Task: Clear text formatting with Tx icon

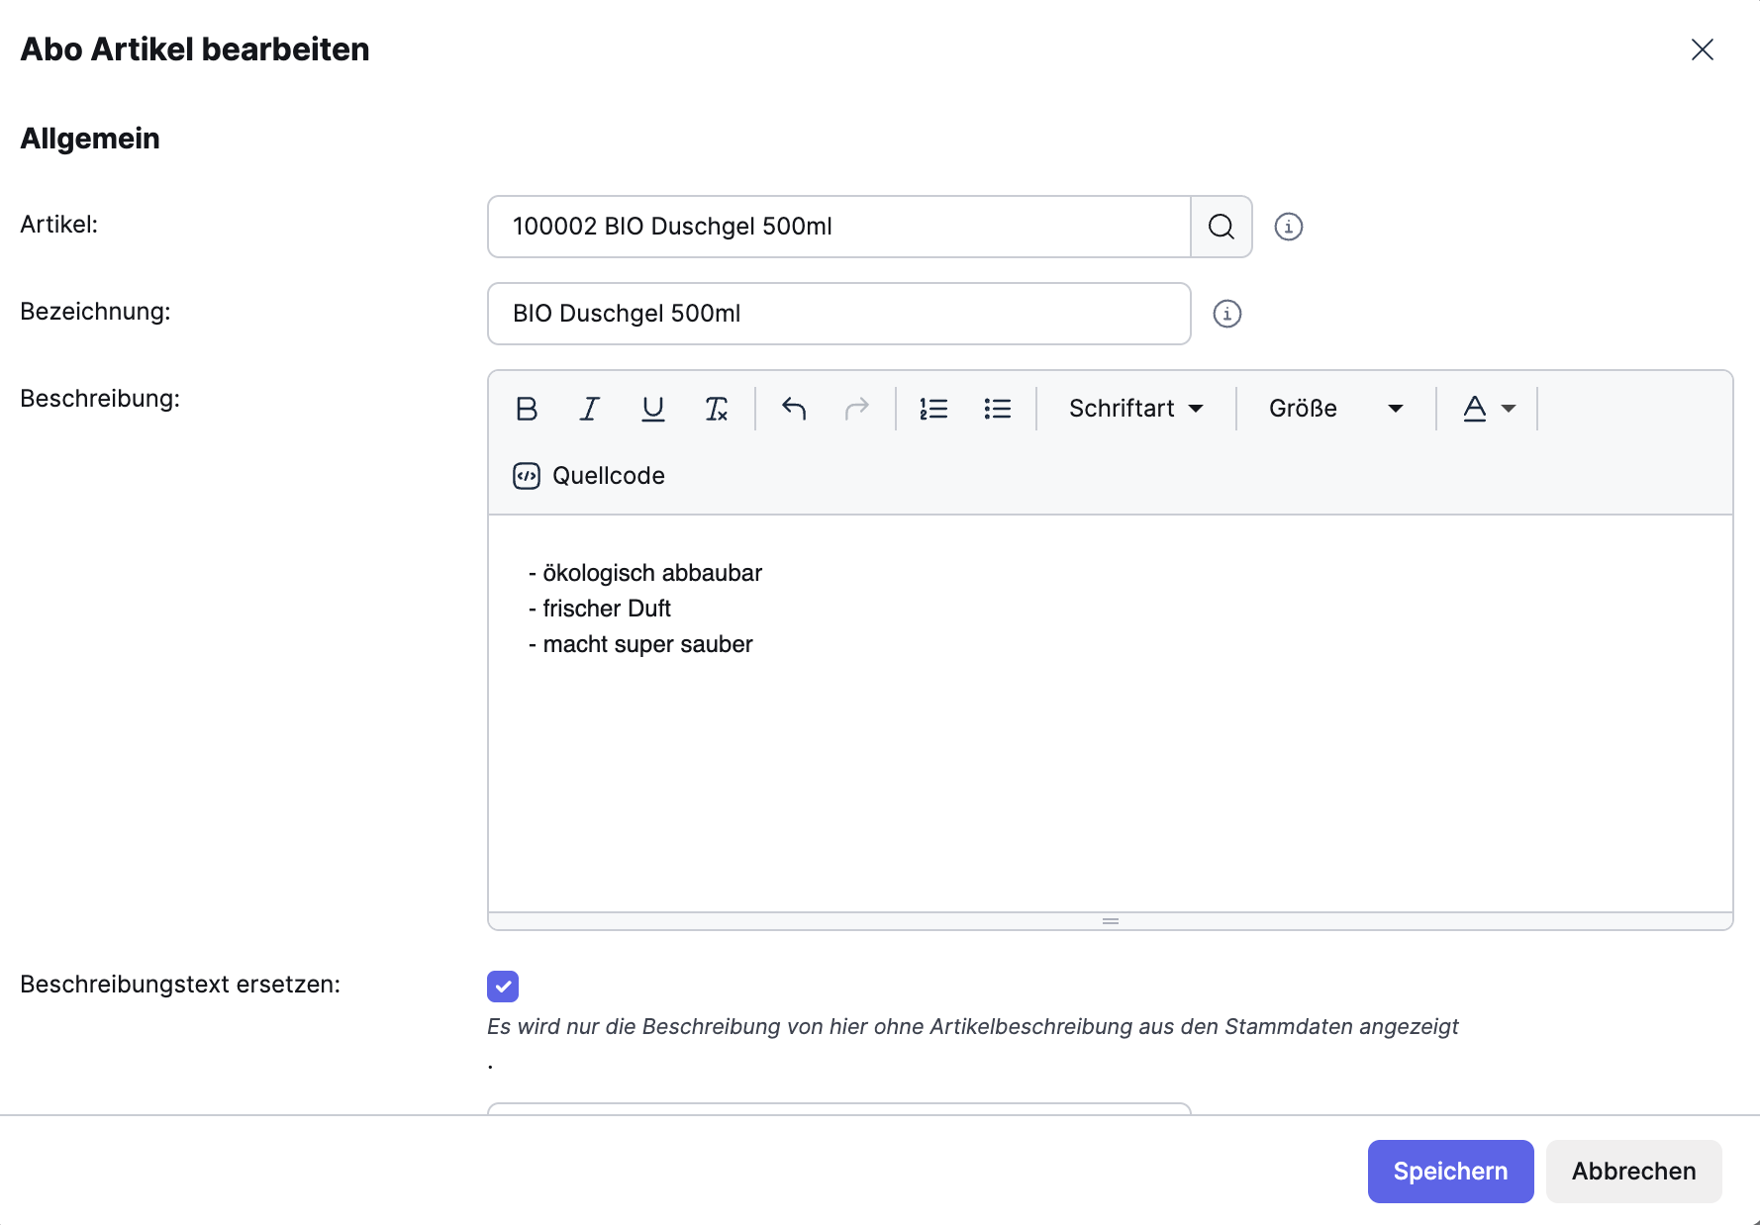Action: 717,409
